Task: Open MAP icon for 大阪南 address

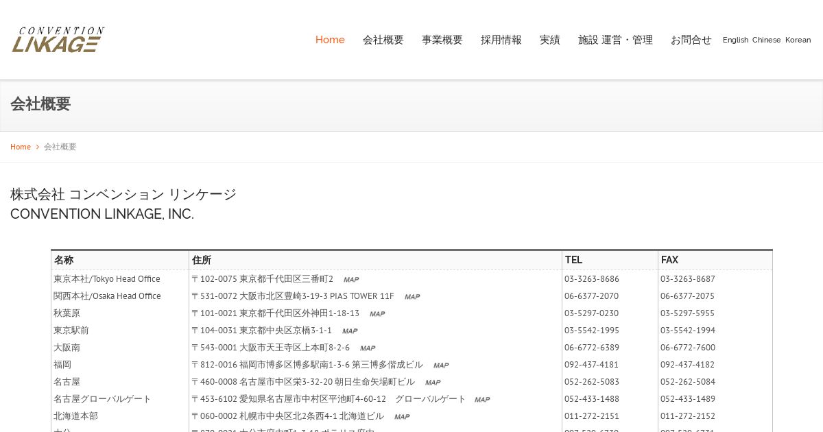Action: (x=368, y=348)
